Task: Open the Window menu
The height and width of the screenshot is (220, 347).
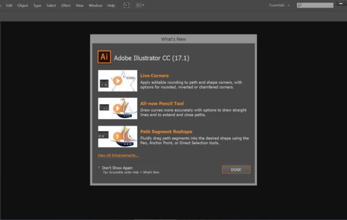Action: pyautogui.click(x=95, y=6)
